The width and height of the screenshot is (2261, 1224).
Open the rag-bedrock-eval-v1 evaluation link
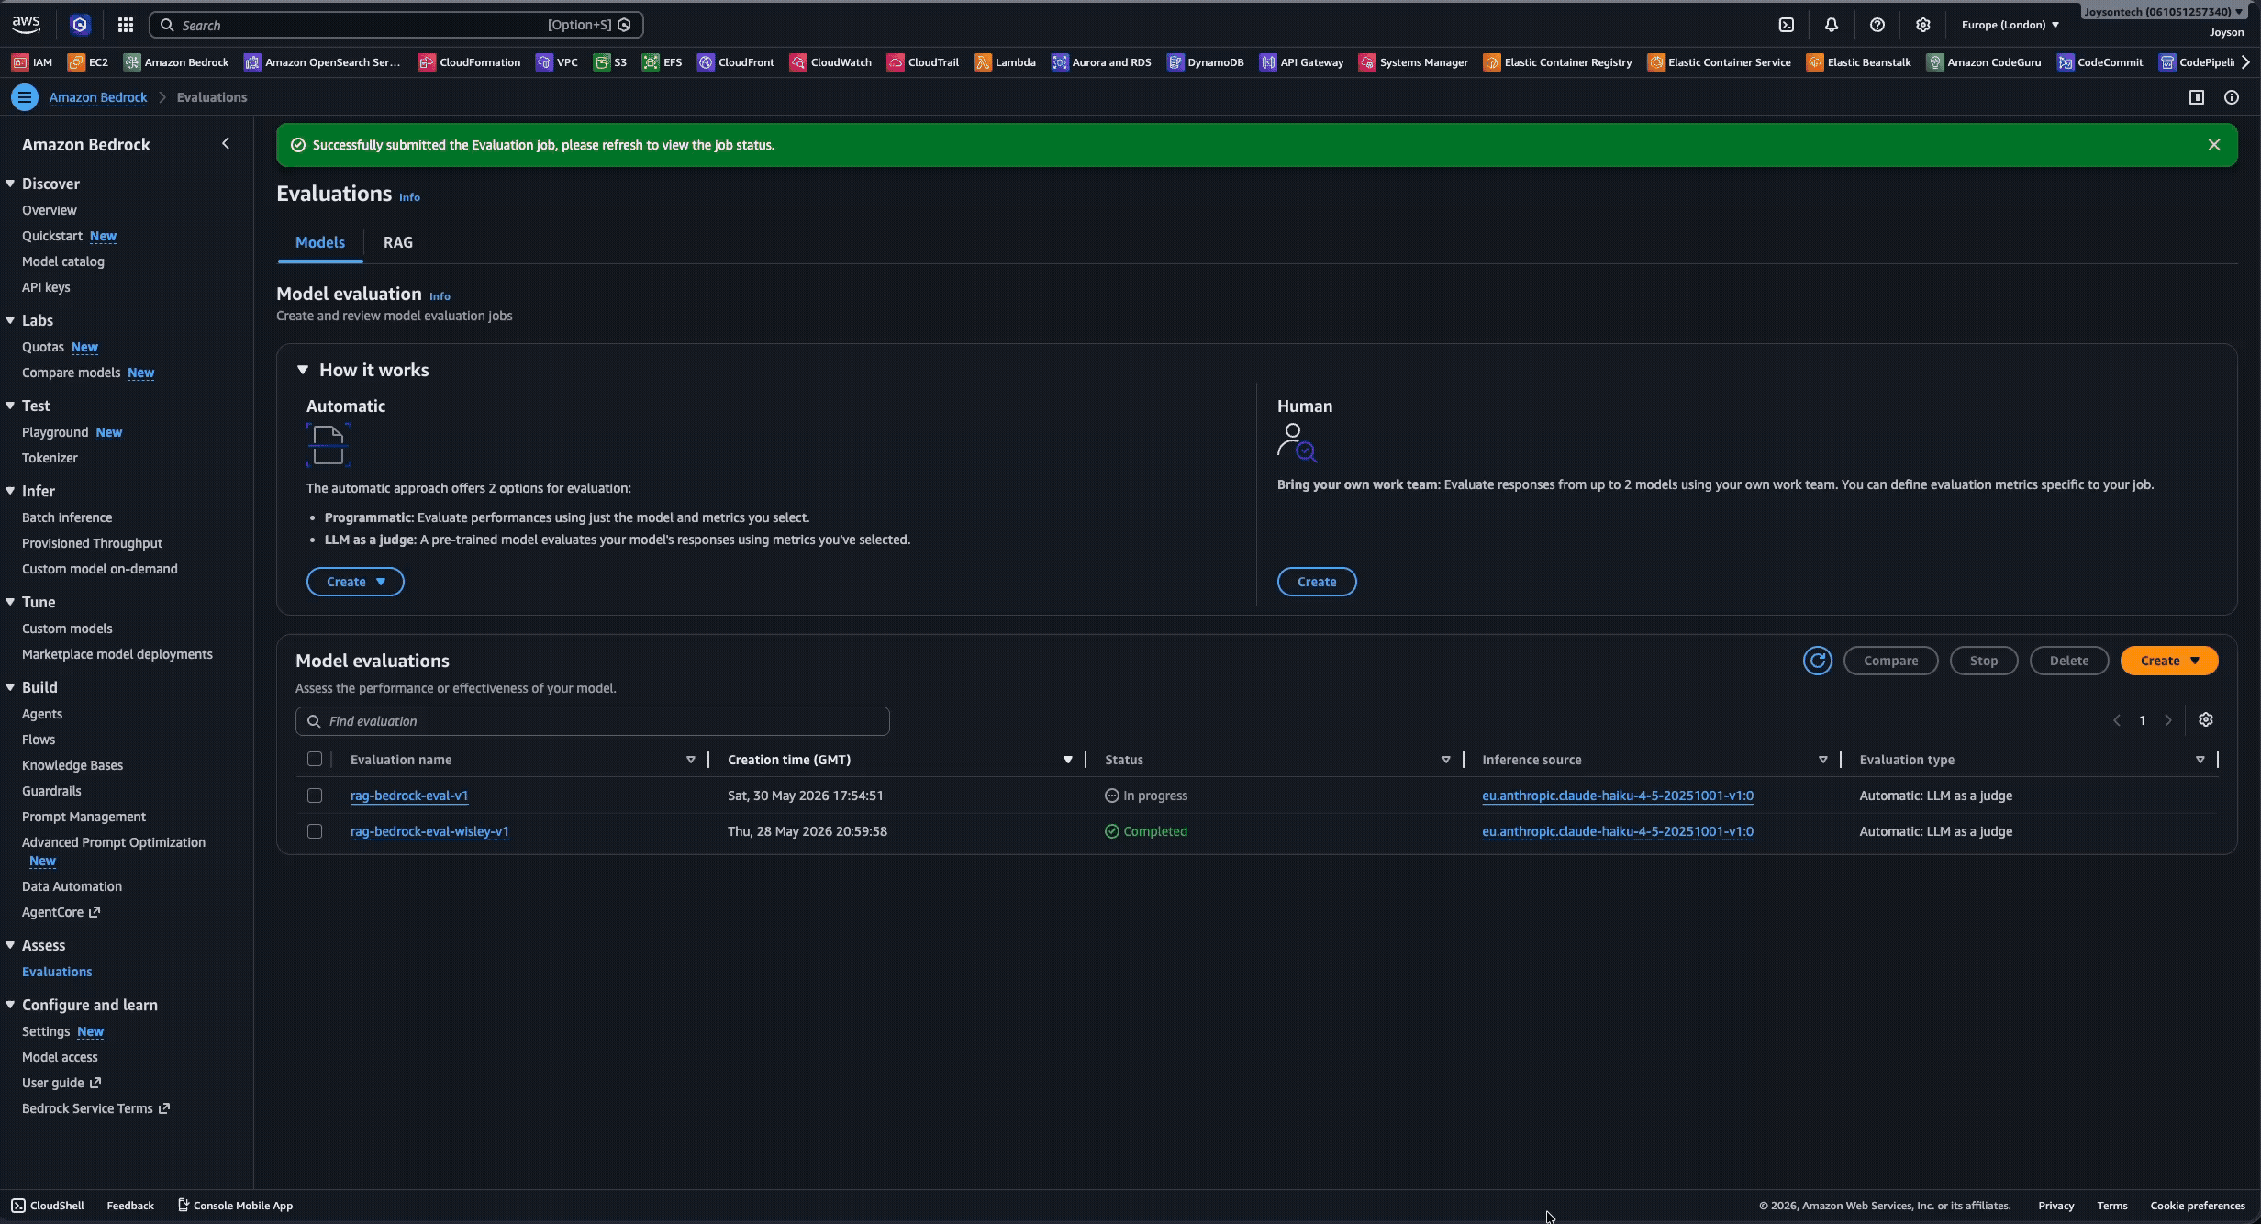coord(409,796)
